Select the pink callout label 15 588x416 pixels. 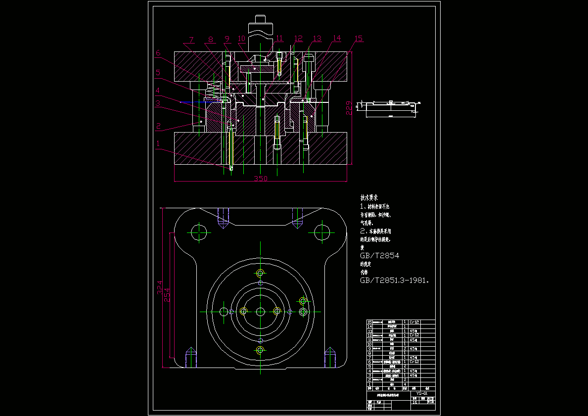tap(359, 38)
